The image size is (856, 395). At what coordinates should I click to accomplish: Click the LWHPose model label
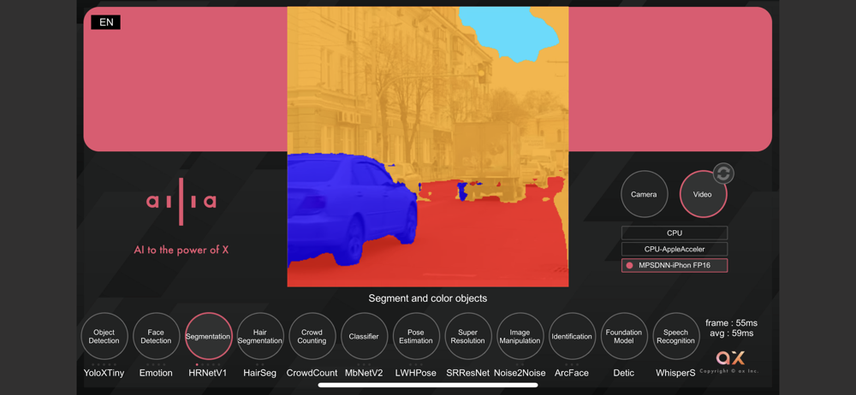click(416, 373)
